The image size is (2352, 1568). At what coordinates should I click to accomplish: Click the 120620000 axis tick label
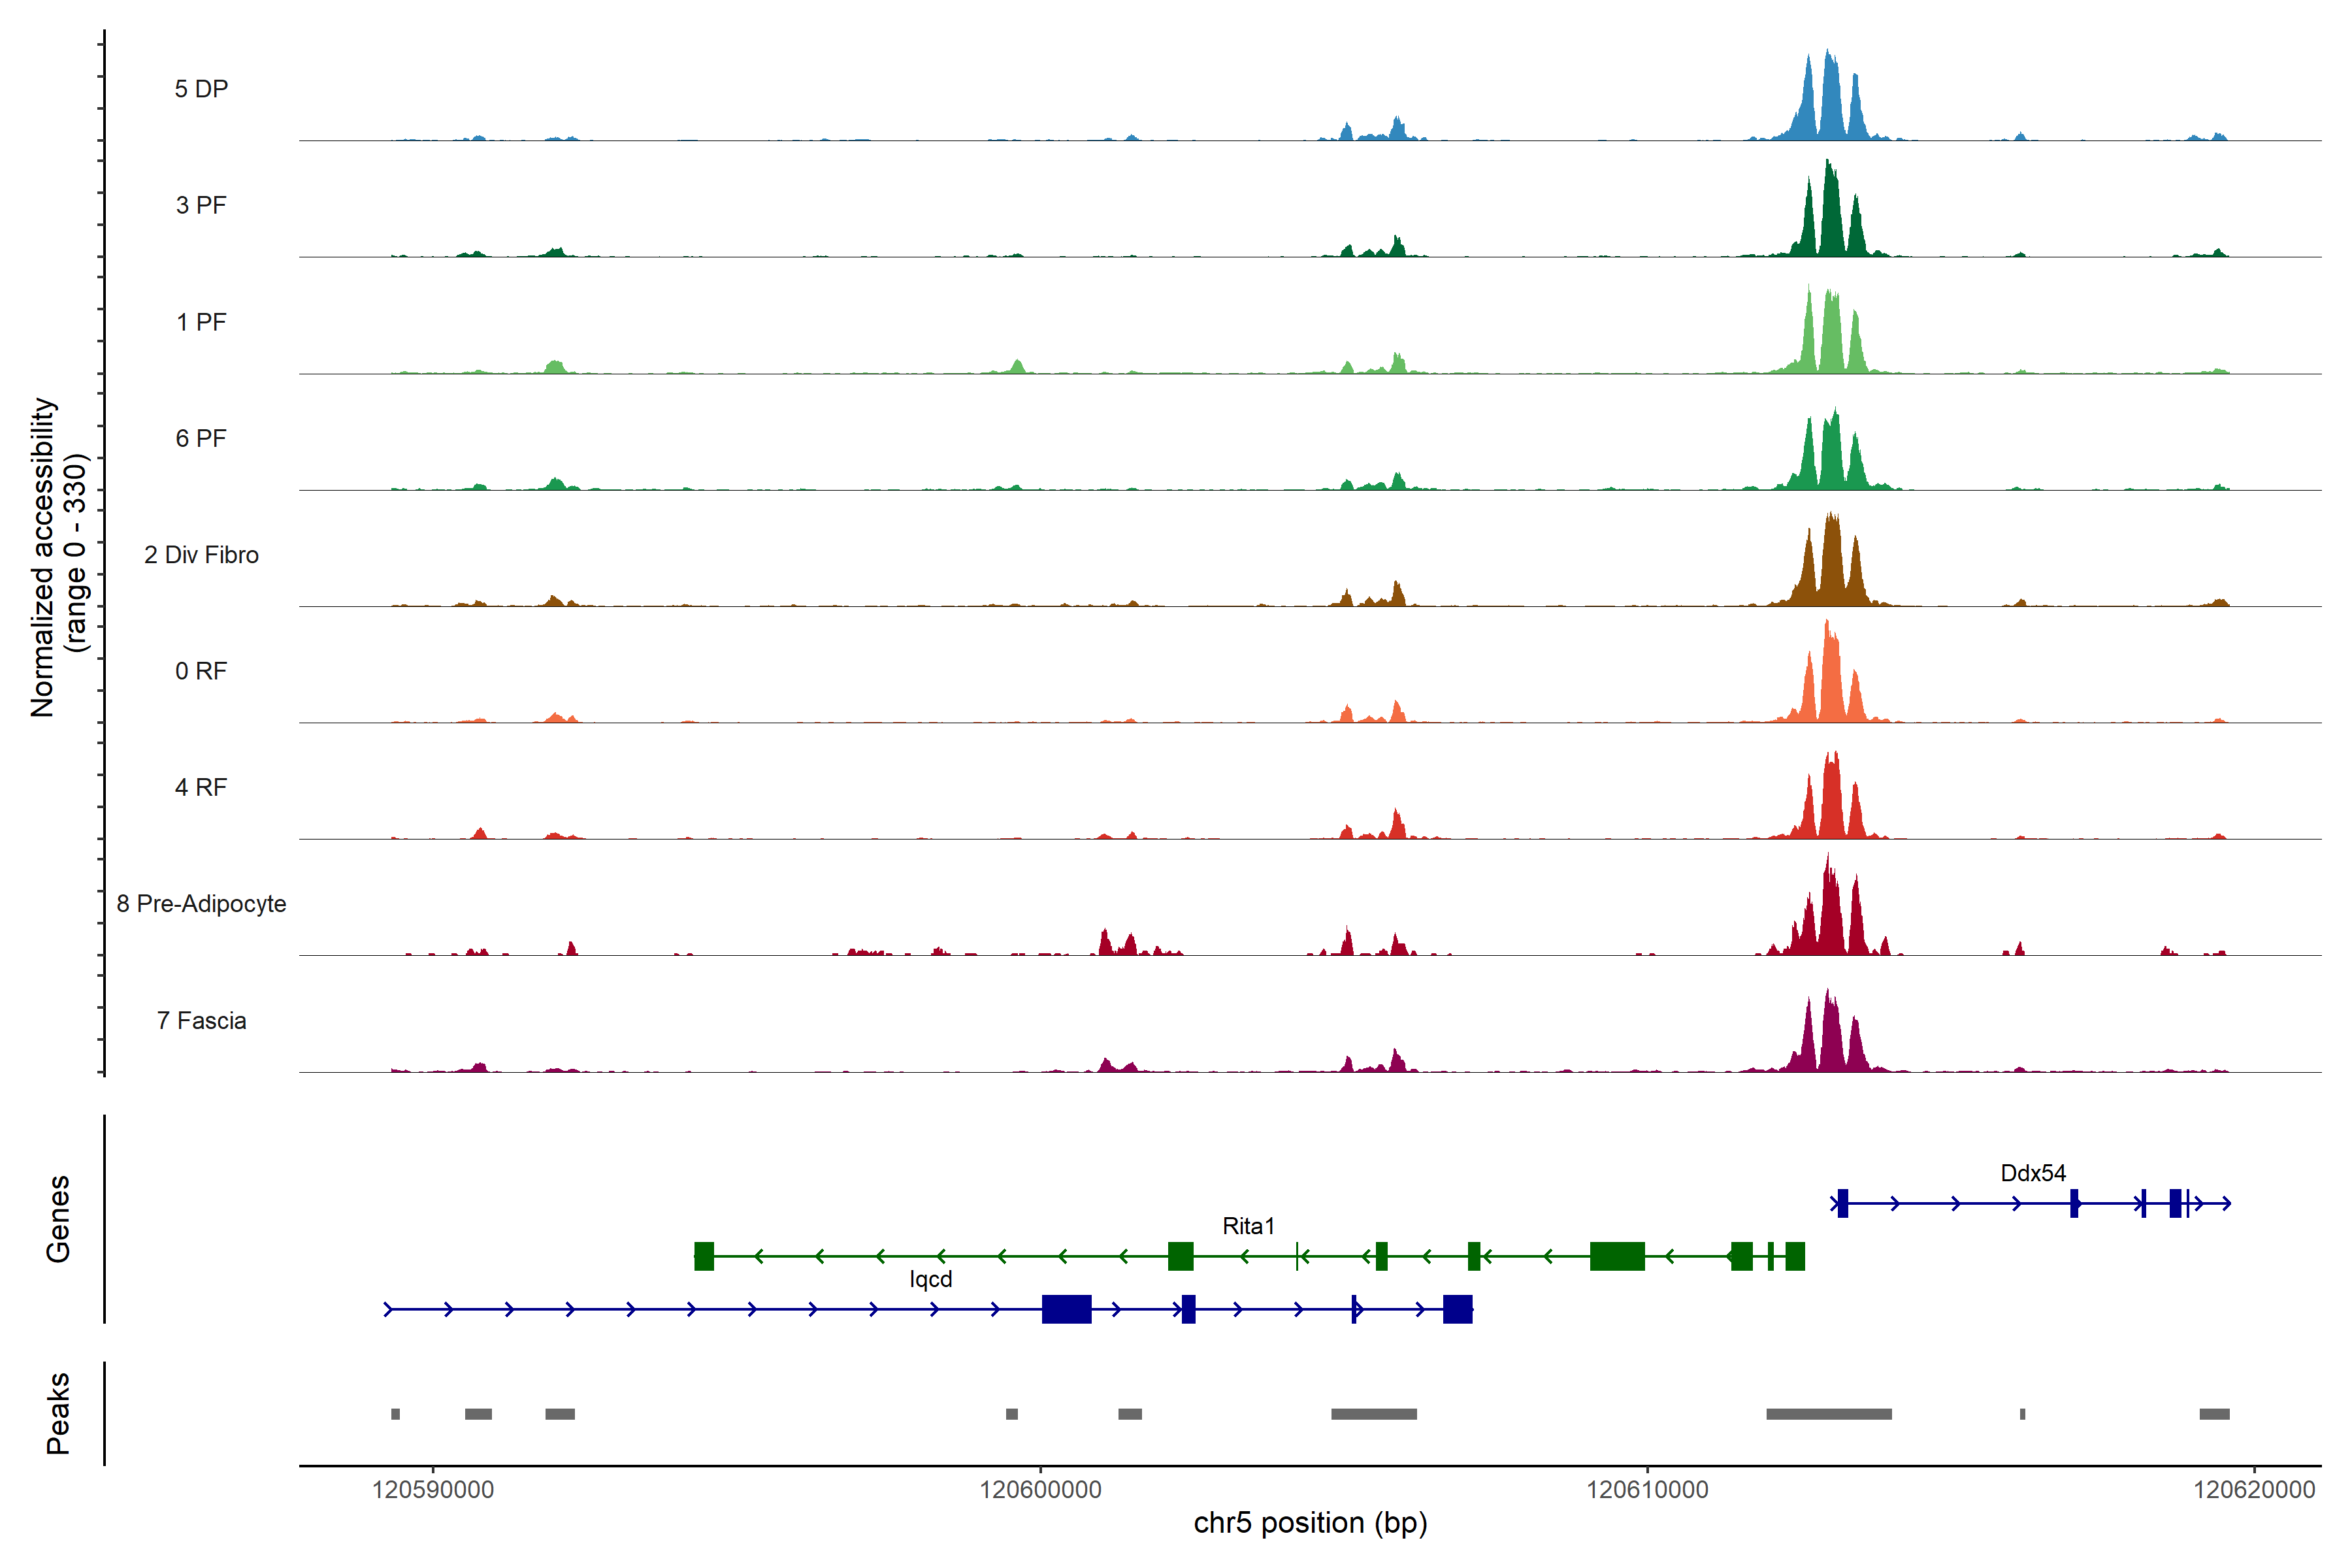(2254, 1490)
